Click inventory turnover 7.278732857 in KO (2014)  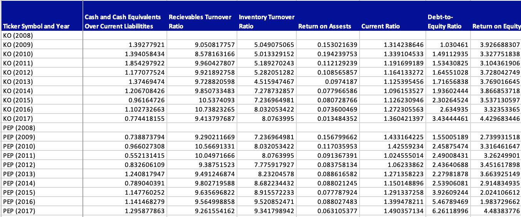click(267, 91)
